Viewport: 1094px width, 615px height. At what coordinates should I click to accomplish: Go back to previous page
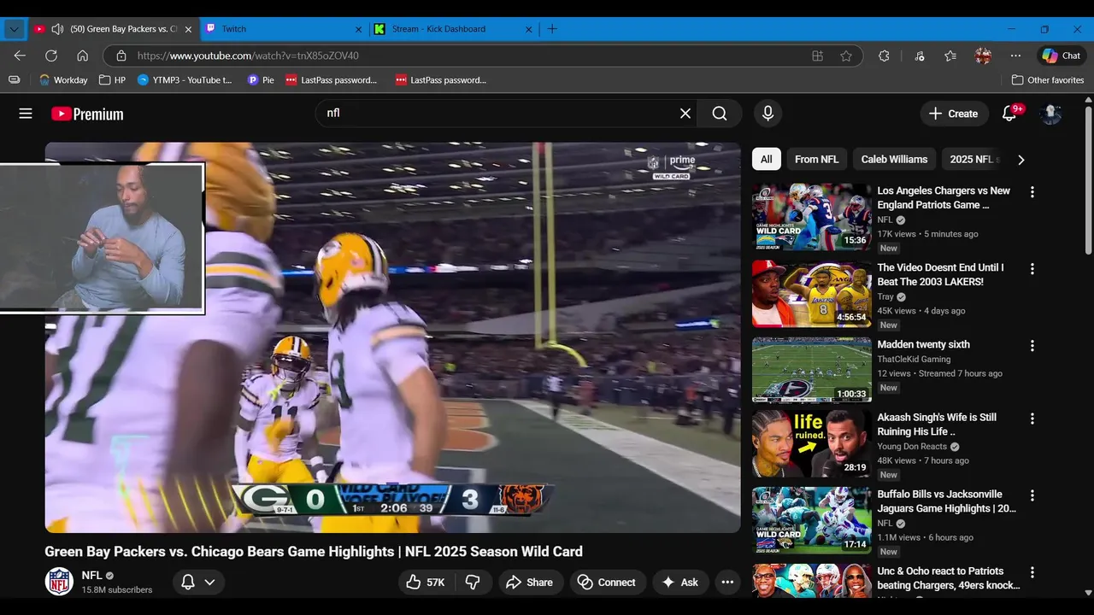[x=20, y=56]
